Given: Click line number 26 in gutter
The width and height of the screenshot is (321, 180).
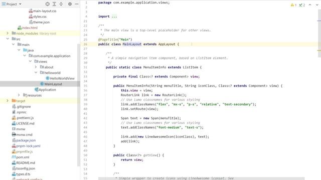Looking at the screenshot, I should coord(85,44).
